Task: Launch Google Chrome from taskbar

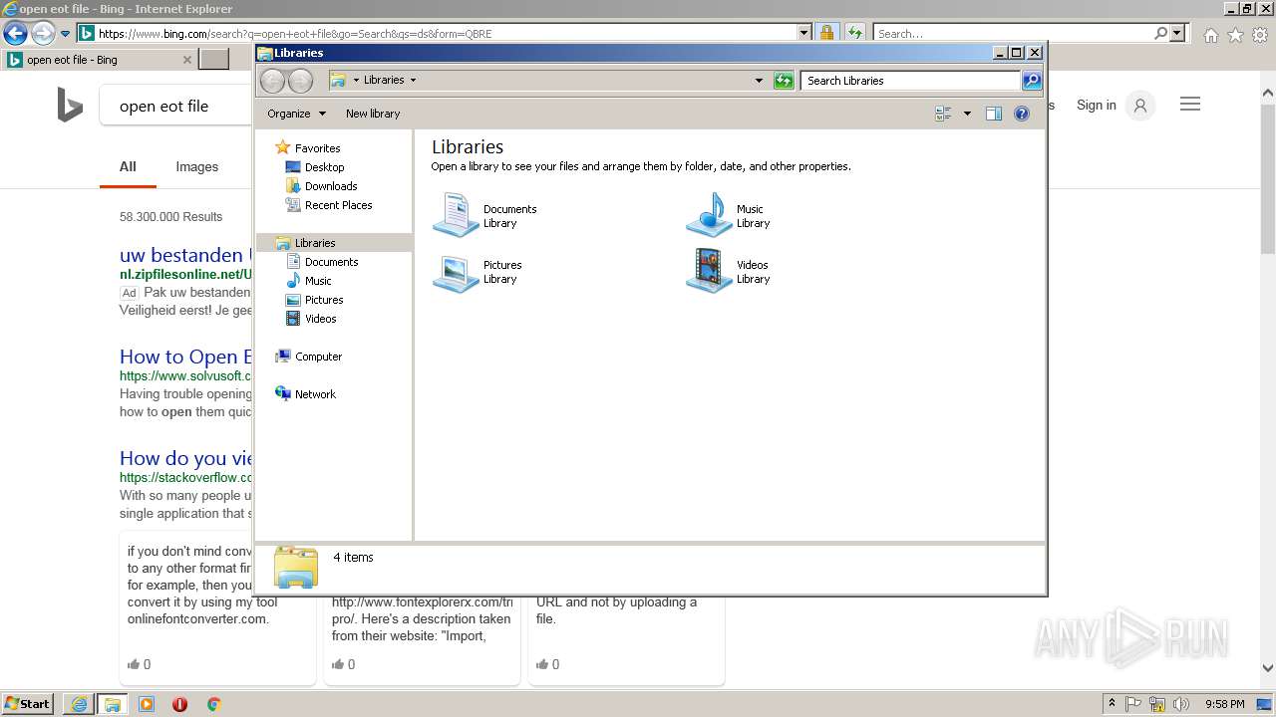Action: click(x=213, y=704)
